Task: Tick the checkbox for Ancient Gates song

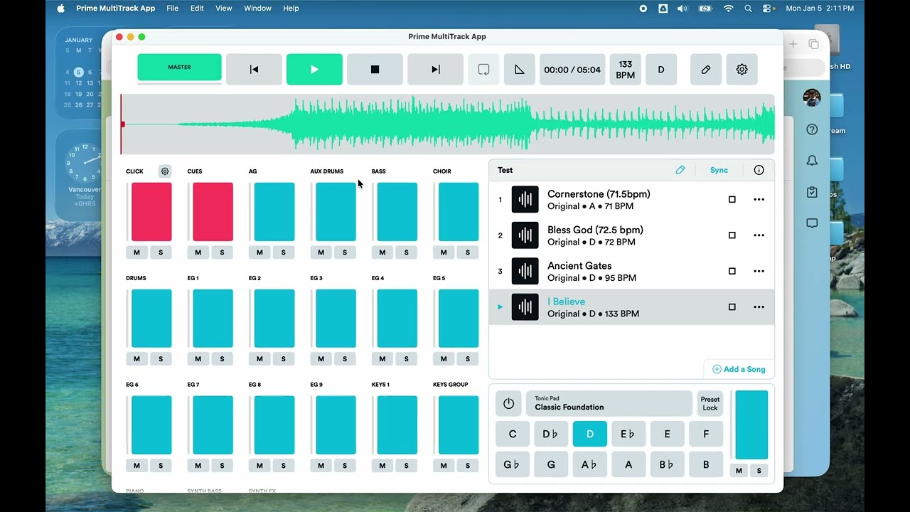Action: pos(732,271)
